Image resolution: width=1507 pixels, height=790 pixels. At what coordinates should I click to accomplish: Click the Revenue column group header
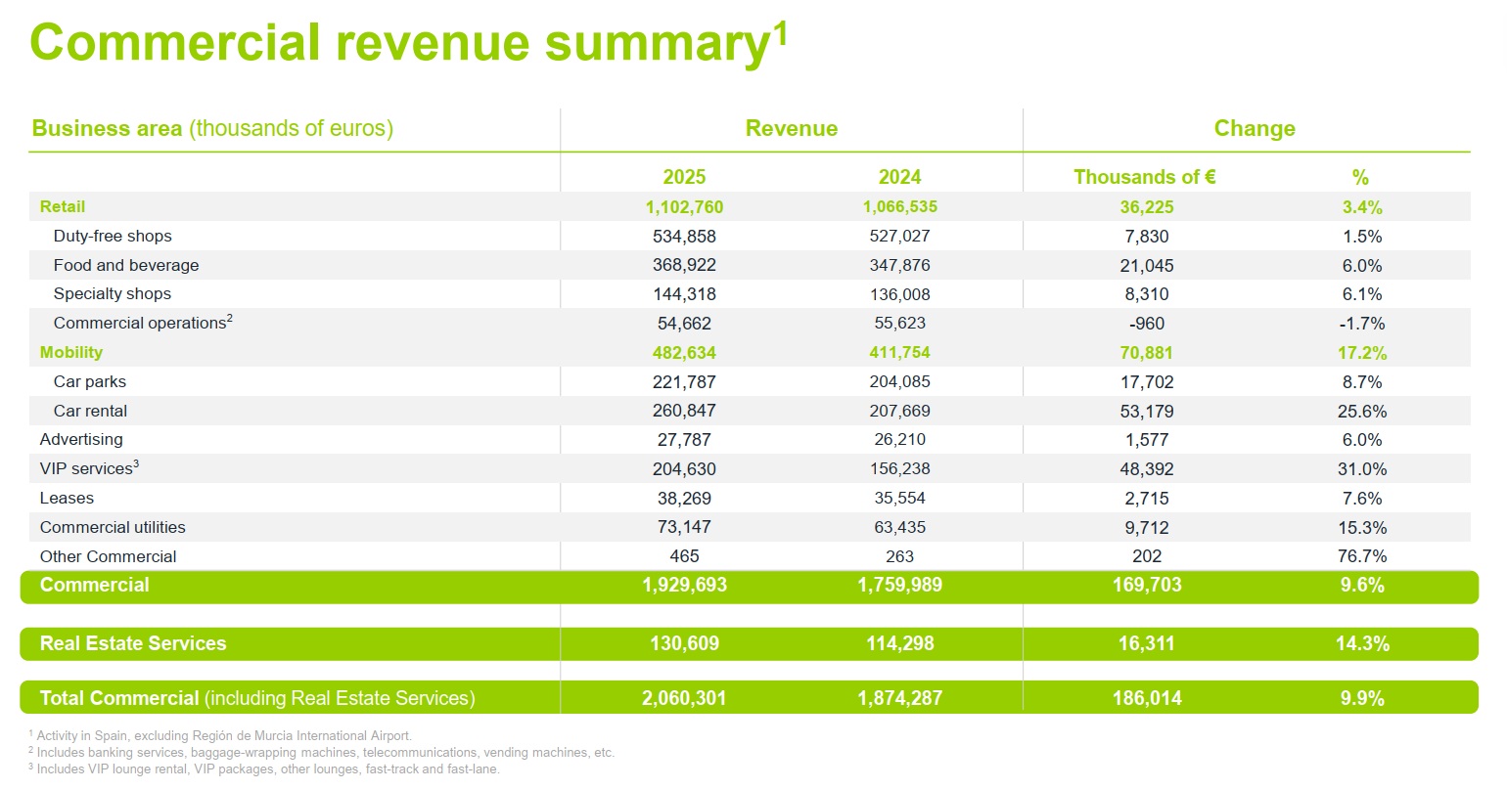click(x=792, y=128)
